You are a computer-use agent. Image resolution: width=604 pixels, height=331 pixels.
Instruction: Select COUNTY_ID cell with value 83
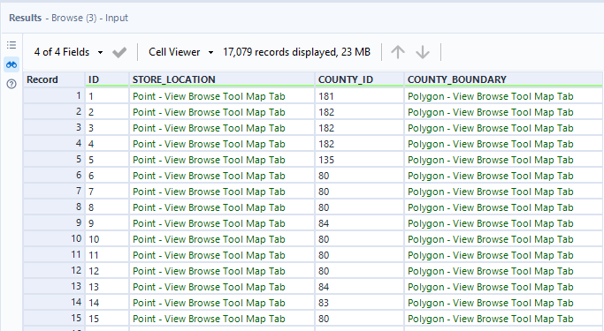359,303
